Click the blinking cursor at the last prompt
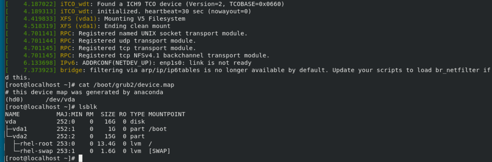The width and height of the screenshot is (492, 162). 80,158
